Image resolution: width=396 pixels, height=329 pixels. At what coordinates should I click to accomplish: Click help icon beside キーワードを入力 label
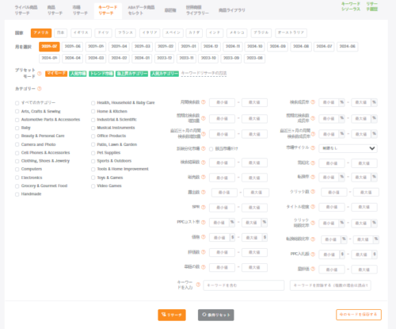pyautogui.click(x=198, y=285)
